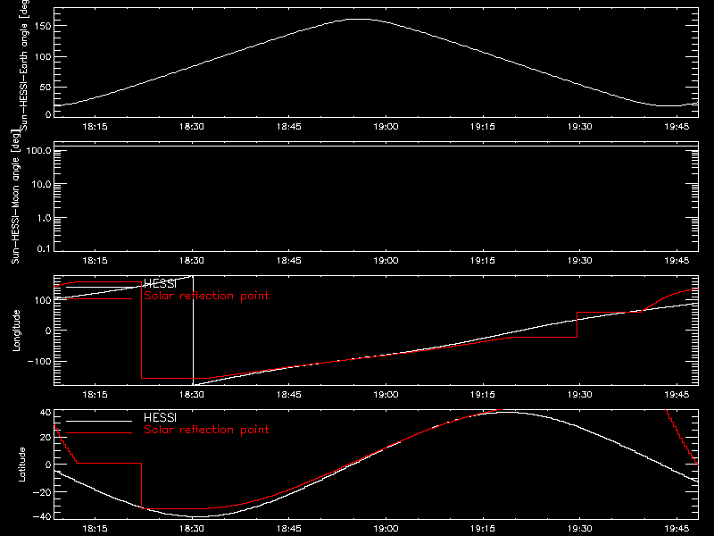The width and height of the screenshot is (714, 536).
Task: Select 18:30 time label under Longitude plot
Action: 192,394
